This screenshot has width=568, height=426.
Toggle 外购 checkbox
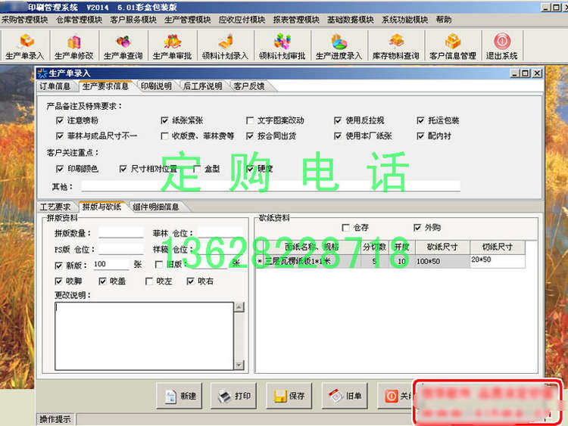click(417, 228)
